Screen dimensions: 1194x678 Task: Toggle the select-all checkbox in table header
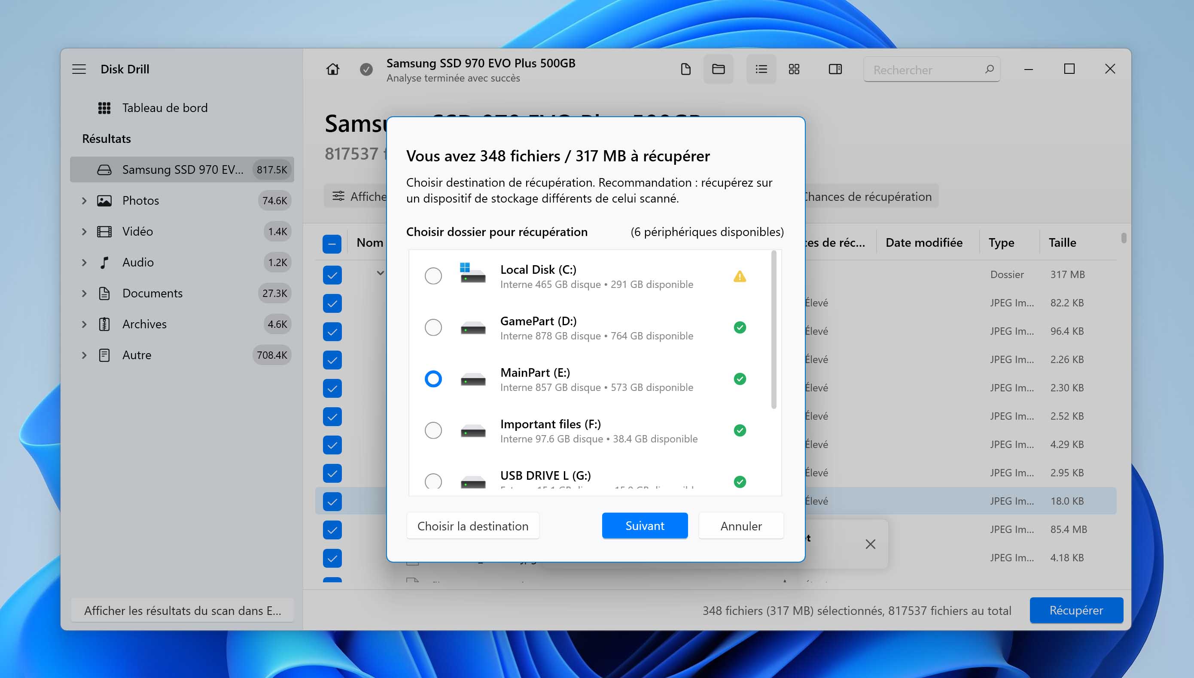click(332, 244)
